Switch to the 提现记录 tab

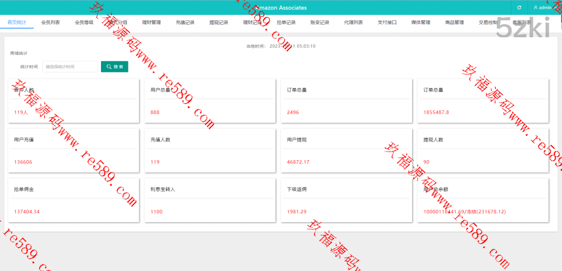[218, 22]
